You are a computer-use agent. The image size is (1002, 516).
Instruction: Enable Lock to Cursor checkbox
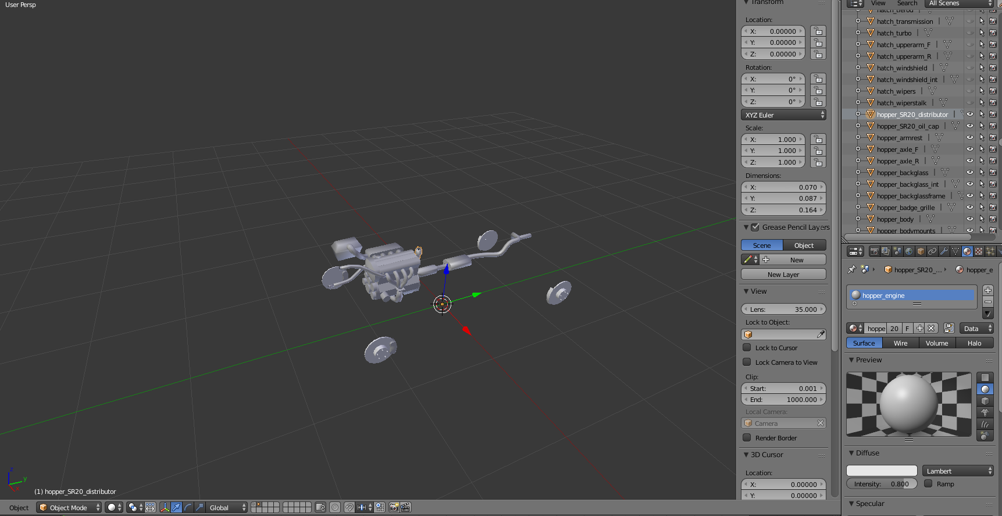(x=747, y=348)
